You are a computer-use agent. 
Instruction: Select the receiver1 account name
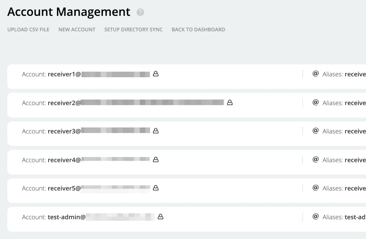pyautogui.click(x=64, y=74)
